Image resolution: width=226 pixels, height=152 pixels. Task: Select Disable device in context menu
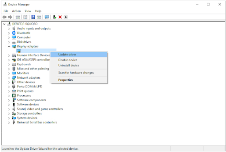tap(68, 60)
